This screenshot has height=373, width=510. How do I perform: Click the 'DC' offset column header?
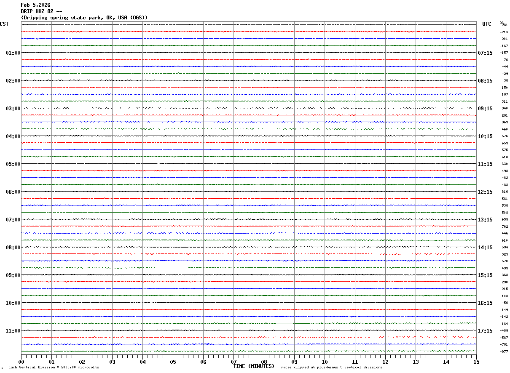[x=502, y=22]
